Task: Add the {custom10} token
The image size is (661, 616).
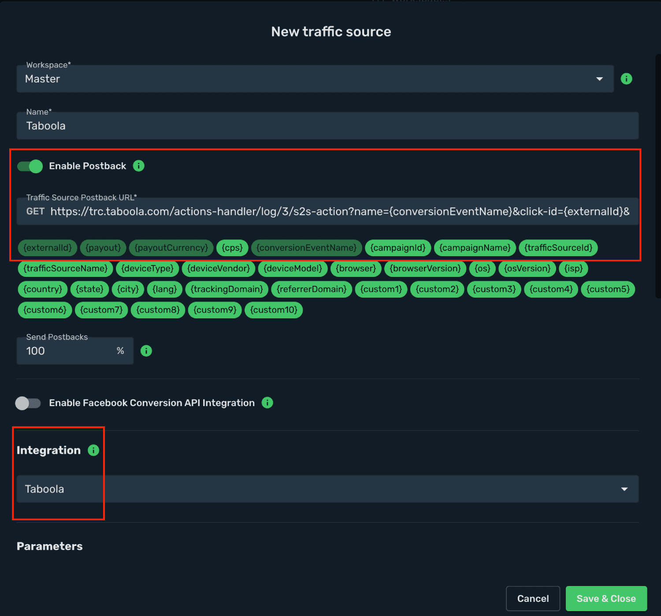Action: pyautogui.click(x=274, y=310)
